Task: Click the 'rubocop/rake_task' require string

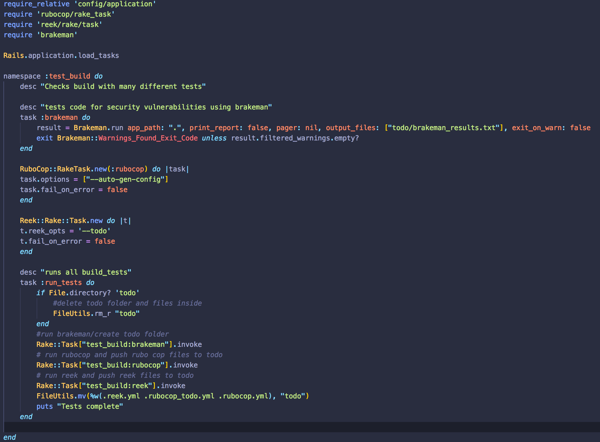Action: point(76,14)
